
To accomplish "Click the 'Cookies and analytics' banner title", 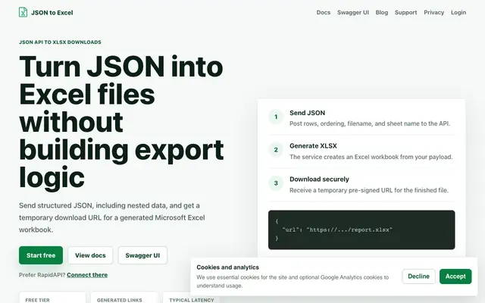I will click(227, 267).
